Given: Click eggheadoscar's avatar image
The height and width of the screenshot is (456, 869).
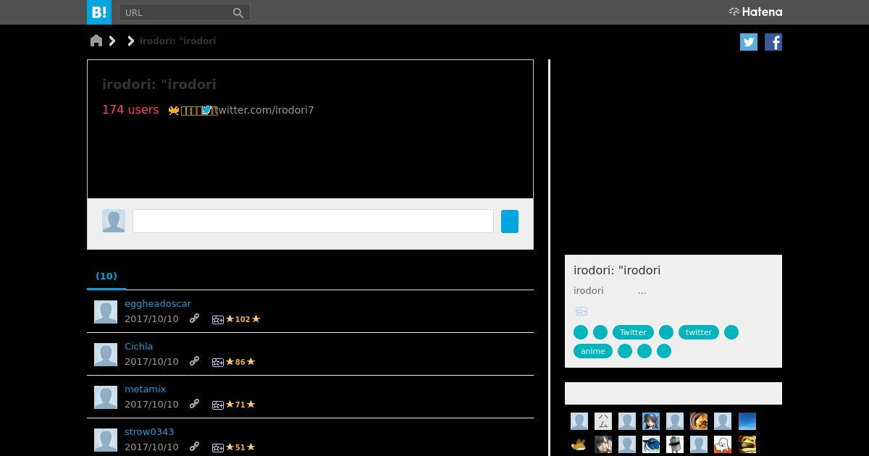Looking at the screenshot, I should tap(106, 312).
